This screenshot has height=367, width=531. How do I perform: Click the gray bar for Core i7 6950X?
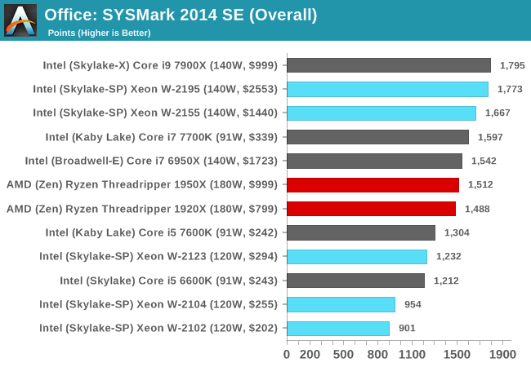point(374,161)
